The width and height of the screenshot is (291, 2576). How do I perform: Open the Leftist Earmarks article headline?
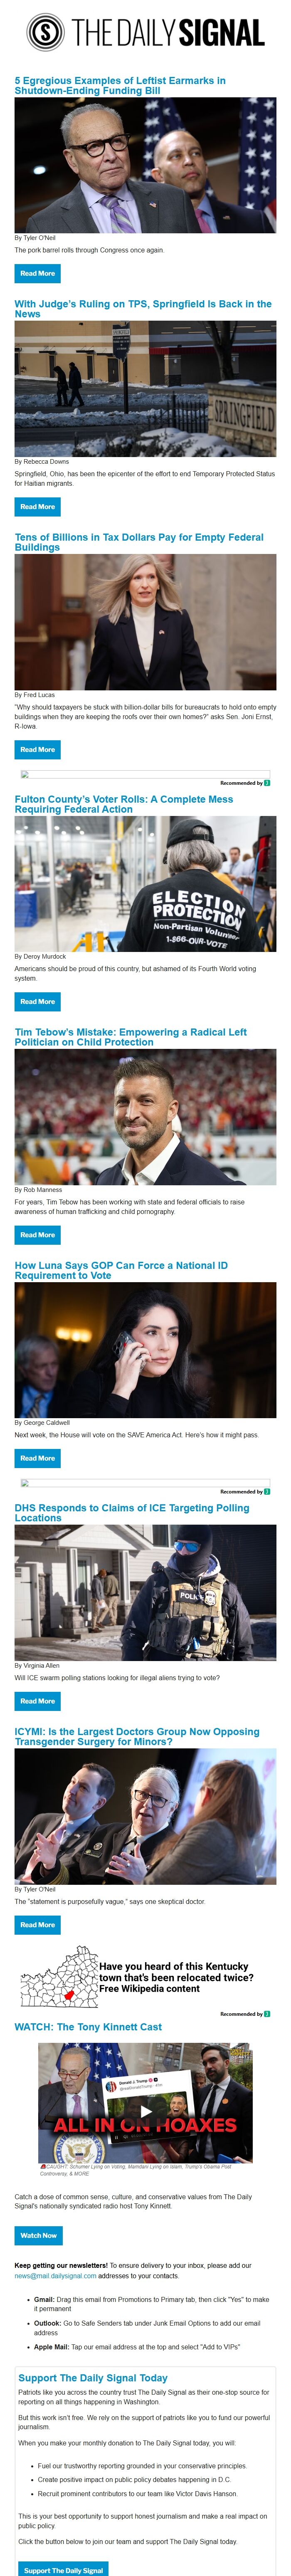click(x=120, y=85)
